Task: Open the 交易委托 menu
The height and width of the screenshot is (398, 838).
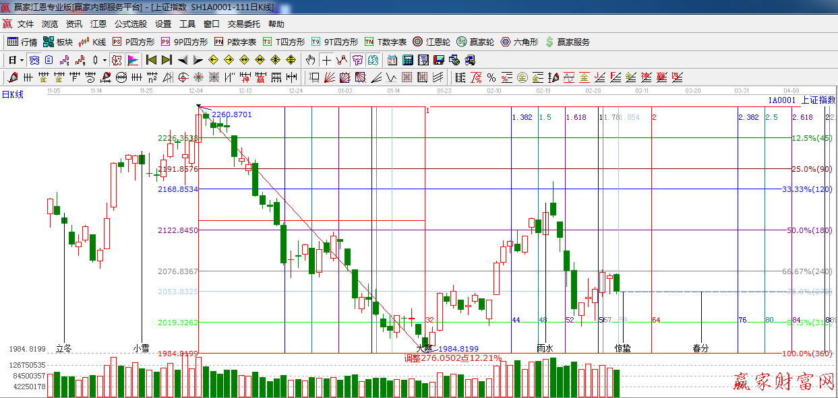Action: click(243, 24)
